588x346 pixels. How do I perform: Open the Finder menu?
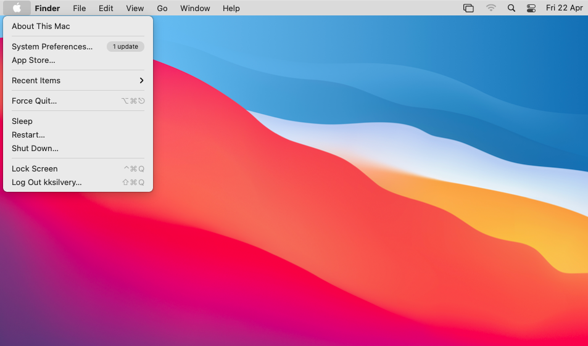pyautogui.click(x=48, y=8)
